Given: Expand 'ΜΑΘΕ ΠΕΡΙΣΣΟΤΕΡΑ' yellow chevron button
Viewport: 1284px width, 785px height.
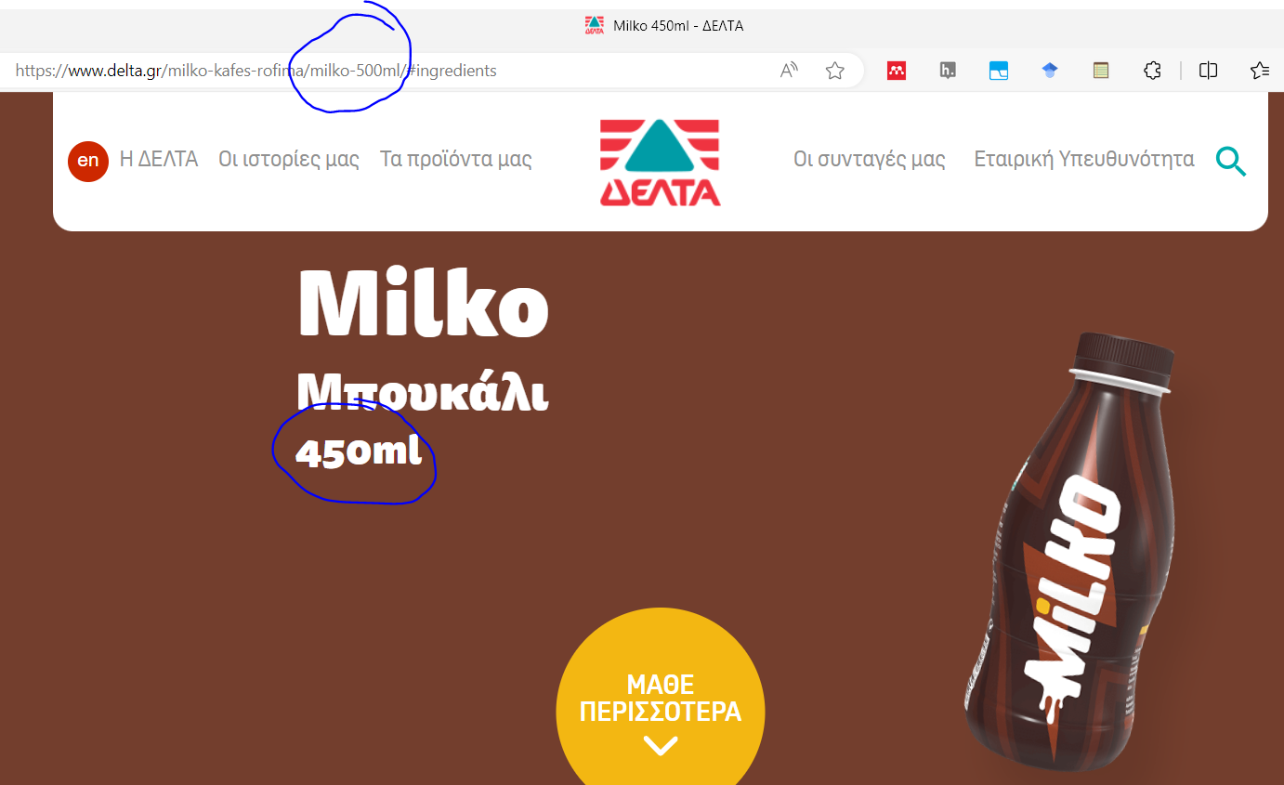Looking at the screenshot, I should (x=661, y=712).
